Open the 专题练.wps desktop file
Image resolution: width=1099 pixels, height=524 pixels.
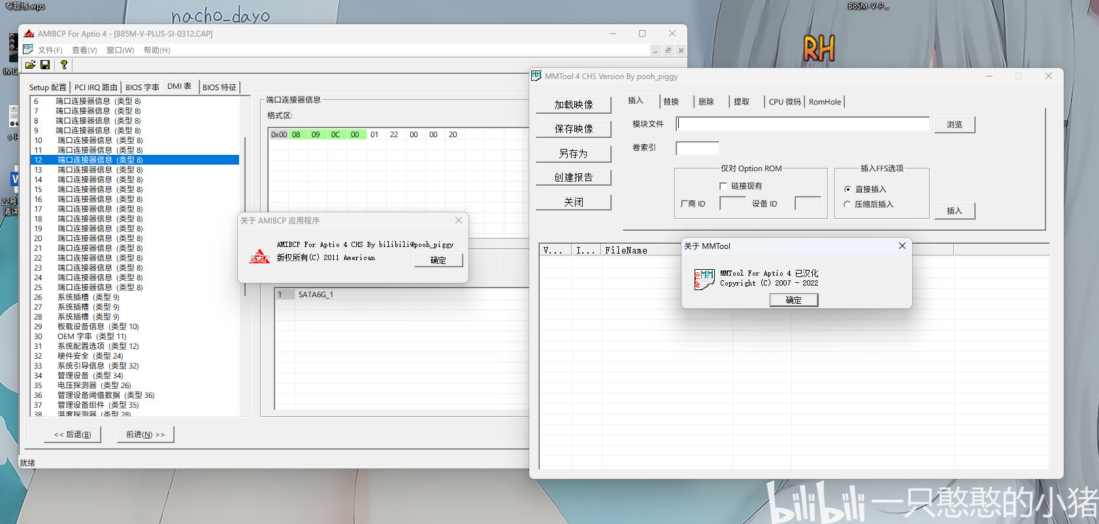coord(25,6)
